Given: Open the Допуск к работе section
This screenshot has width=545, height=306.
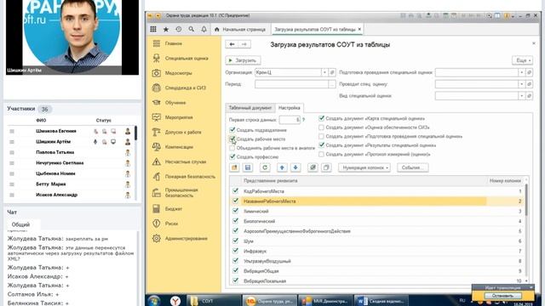Looking at the screenshot, I should (183, 133).
